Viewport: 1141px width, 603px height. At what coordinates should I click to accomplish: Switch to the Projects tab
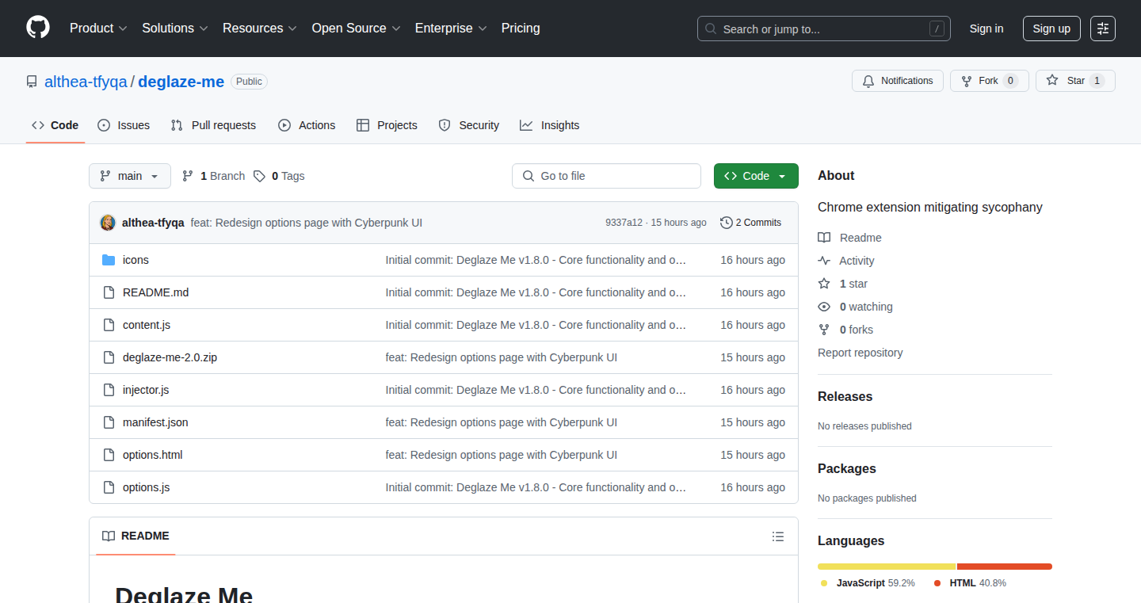[x=387, y=125]
